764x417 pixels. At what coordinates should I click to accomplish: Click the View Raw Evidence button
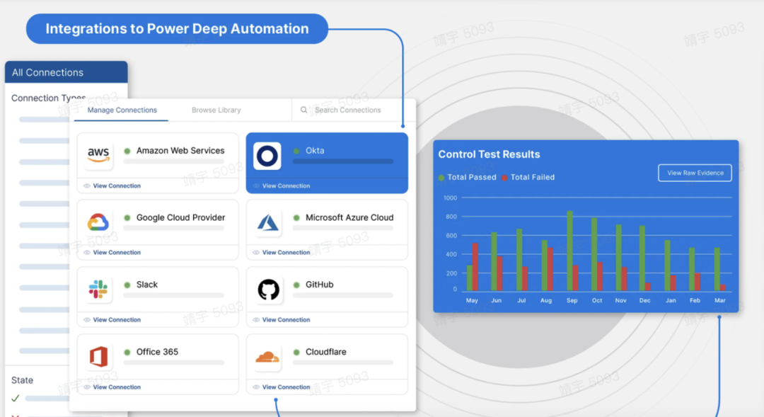695,173
